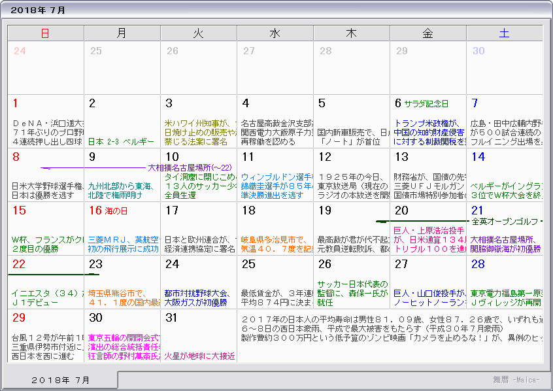This screenshot has width=553, height=391.
Task: Open the 都市対抗野球大会 entry on day 24
Action: [x=197, y=298]
